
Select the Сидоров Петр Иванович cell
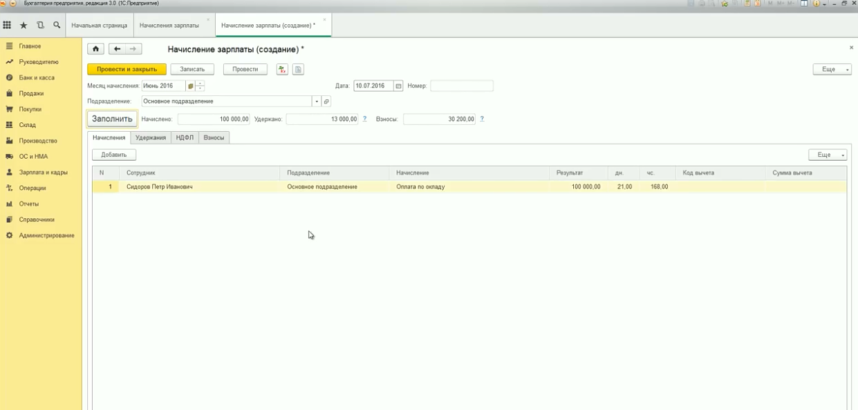coord(199,187)
